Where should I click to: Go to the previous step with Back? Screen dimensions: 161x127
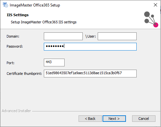(x=90, y=119)
